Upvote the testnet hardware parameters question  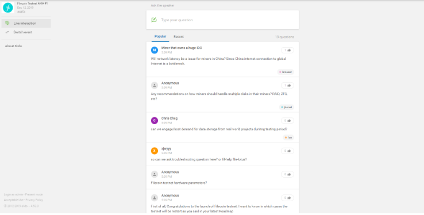coord(287,174)
